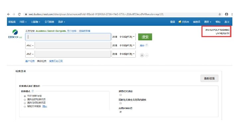Open the AND operator dropdown on second row
The height and width of the screenshot is (134, 239).
(30, 45)
